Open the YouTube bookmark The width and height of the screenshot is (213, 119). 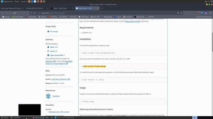[53, 17]
